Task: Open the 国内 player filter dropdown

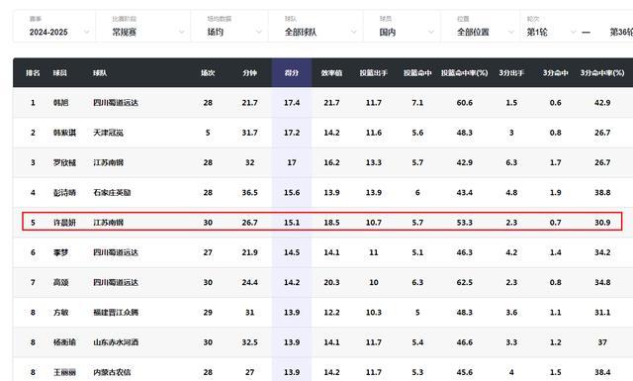Action: 403,27
